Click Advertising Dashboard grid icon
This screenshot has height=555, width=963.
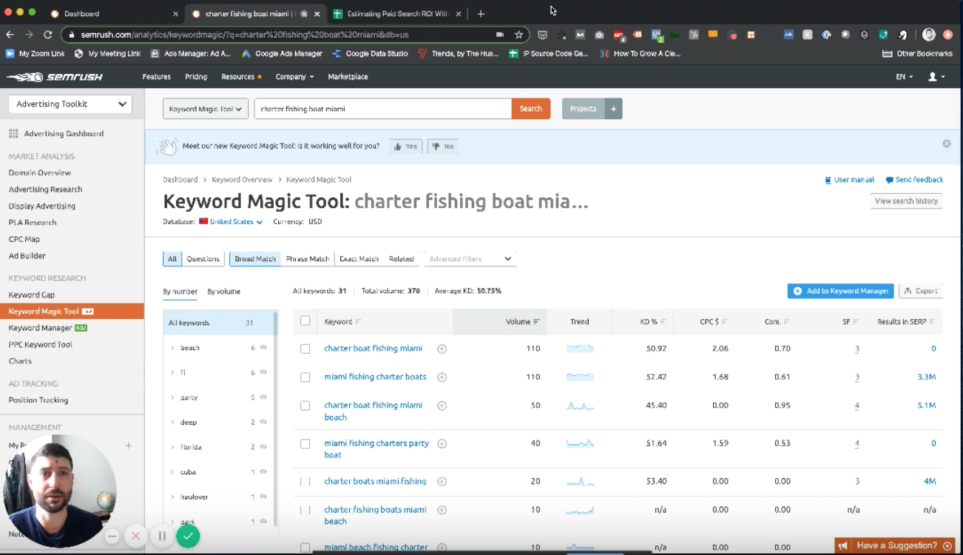tap(13, 134)
